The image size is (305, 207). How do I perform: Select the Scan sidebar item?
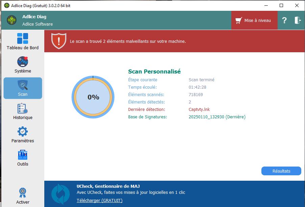[23, 88]
